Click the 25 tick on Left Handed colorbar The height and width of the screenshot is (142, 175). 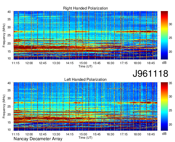170,110
